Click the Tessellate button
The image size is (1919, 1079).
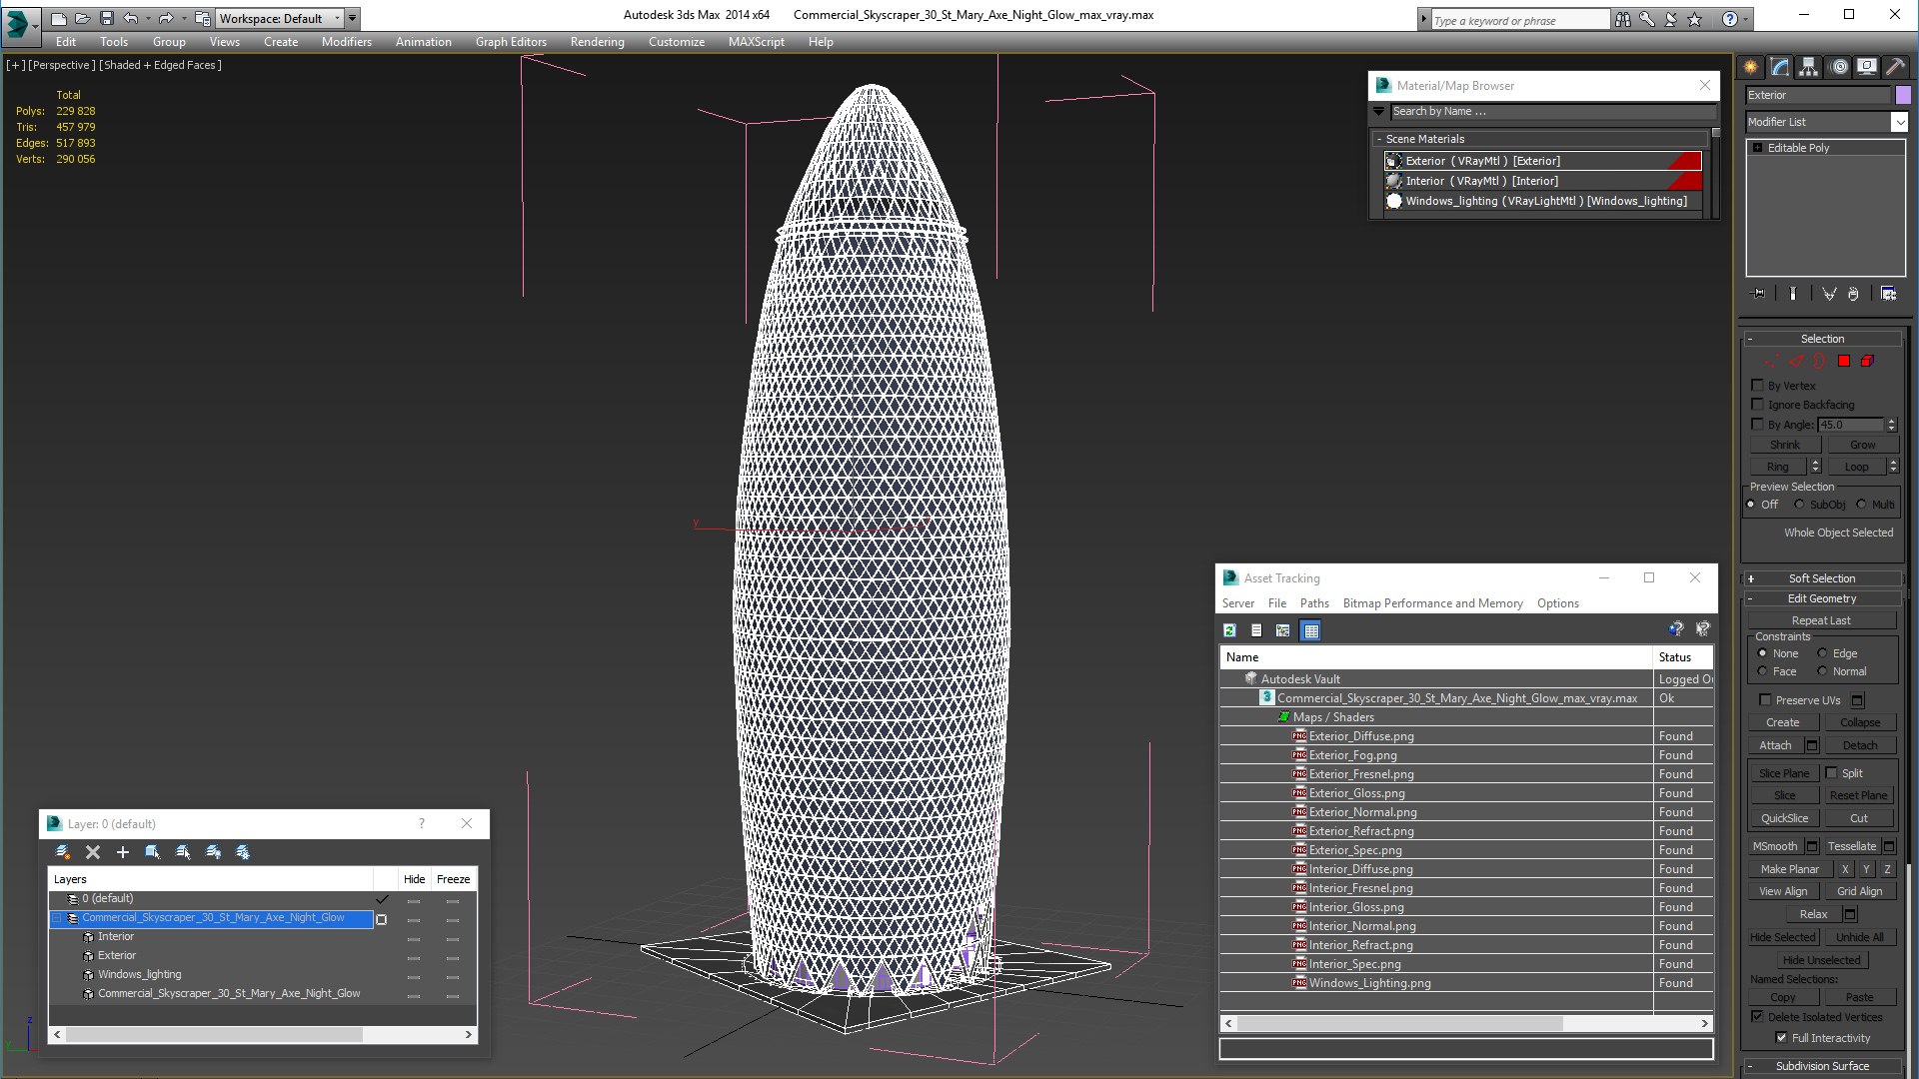pyautogui.click(x=1851, y=846)
